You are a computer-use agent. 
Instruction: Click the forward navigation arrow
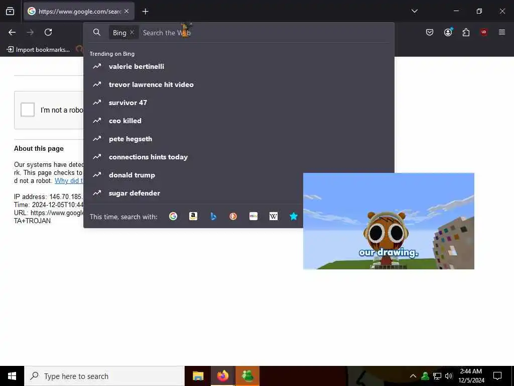[x=30, y=32]
